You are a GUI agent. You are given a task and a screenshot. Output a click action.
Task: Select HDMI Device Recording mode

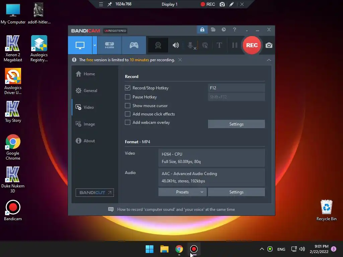click(x=110, y=45)
